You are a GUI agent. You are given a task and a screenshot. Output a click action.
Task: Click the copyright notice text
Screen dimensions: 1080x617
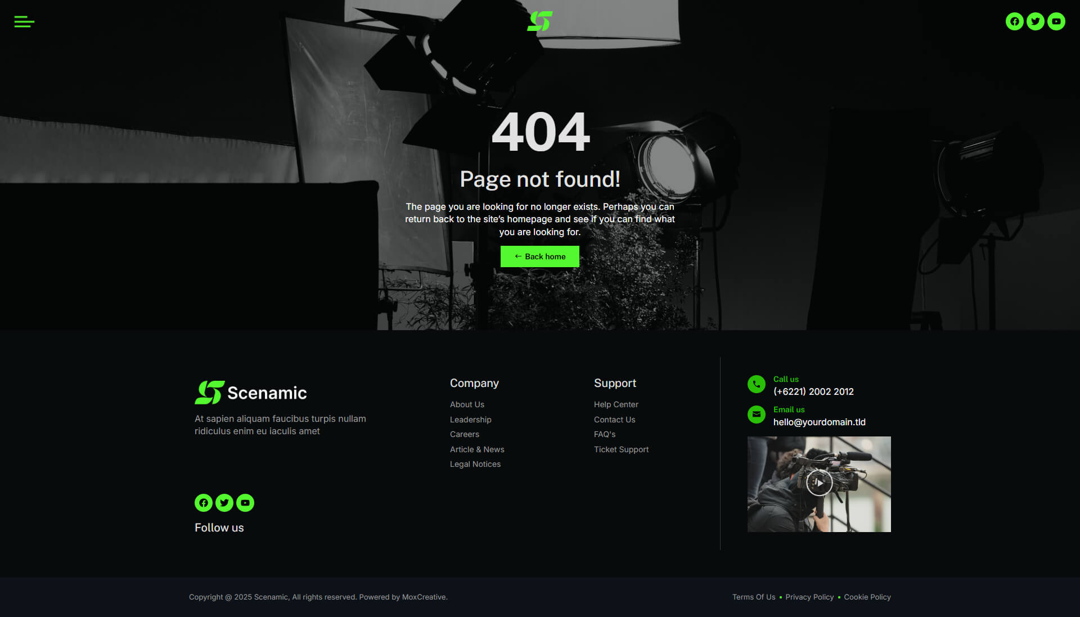tap(318, 597)
